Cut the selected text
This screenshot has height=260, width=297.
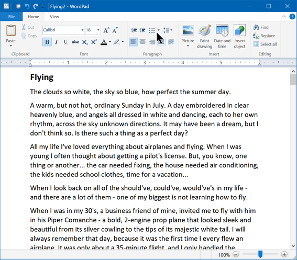tap(28, 27)
